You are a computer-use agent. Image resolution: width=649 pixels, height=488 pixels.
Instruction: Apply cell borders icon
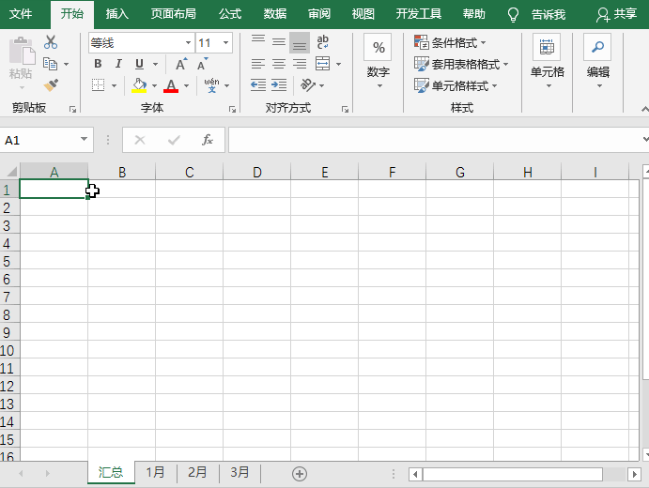pyautogui.click(x=98, y=85)
